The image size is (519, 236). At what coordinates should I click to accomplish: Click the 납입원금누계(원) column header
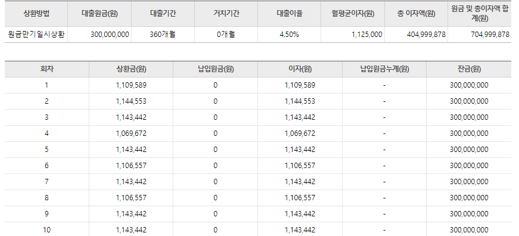(x=384, y=69)
